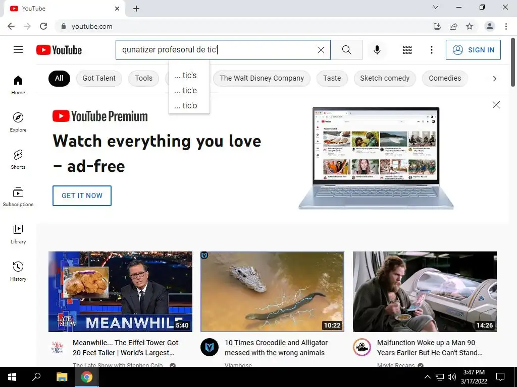Close the YouTube browser tab
Viewport: 517px width, 387px height.
117,9
